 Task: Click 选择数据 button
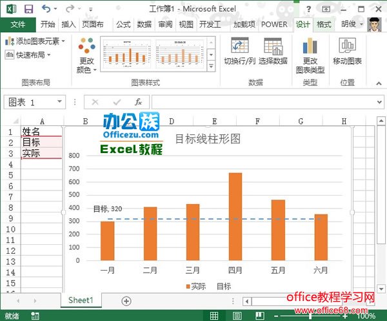tap(273, 51)
